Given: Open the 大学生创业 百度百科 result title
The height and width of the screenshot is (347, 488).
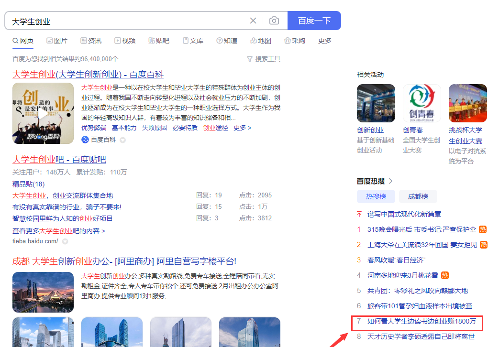Looking at the screenshot, I should pyautogui.click(x=88, y=74).
